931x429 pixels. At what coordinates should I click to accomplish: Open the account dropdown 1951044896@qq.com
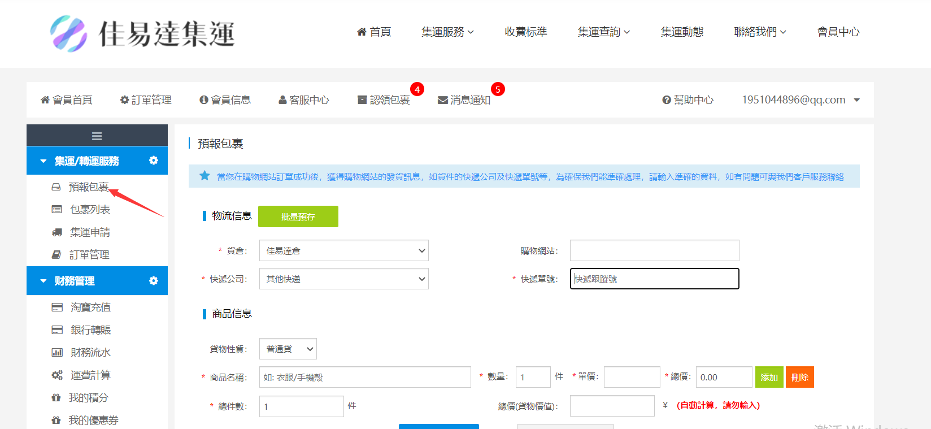(x=801, y=100)
